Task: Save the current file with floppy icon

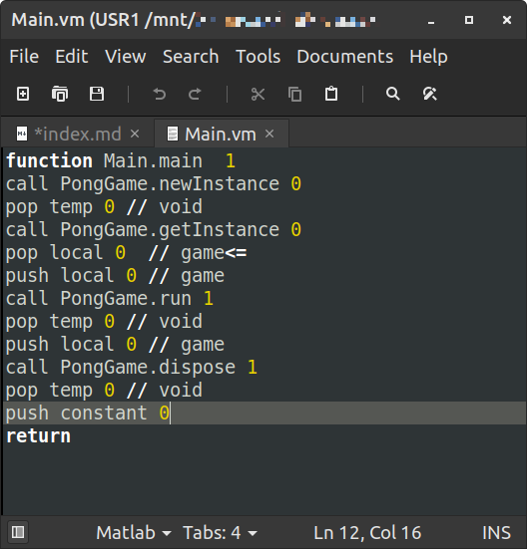Action: [97, 94]
